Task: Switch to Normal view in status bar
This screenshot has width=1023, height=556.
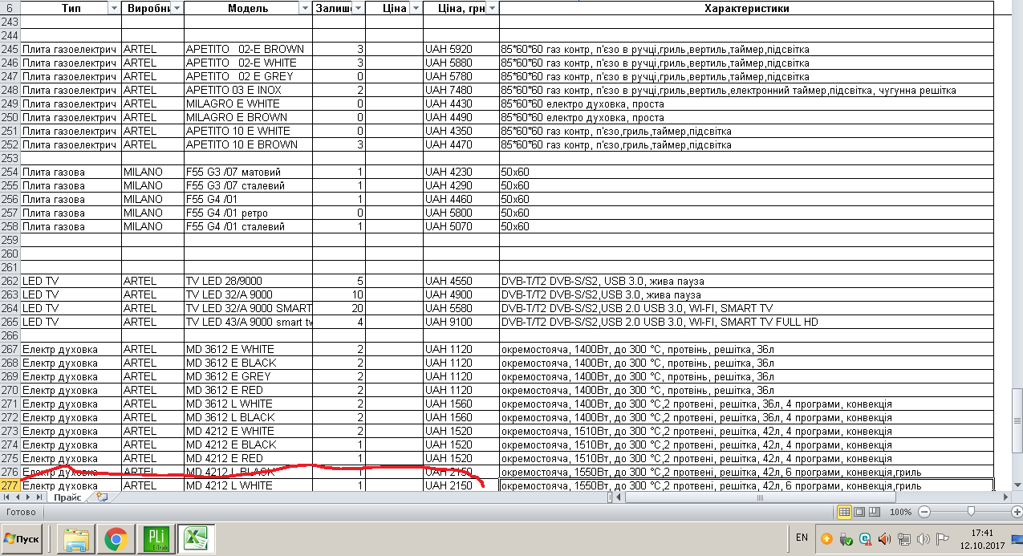Action: point(844,512)
